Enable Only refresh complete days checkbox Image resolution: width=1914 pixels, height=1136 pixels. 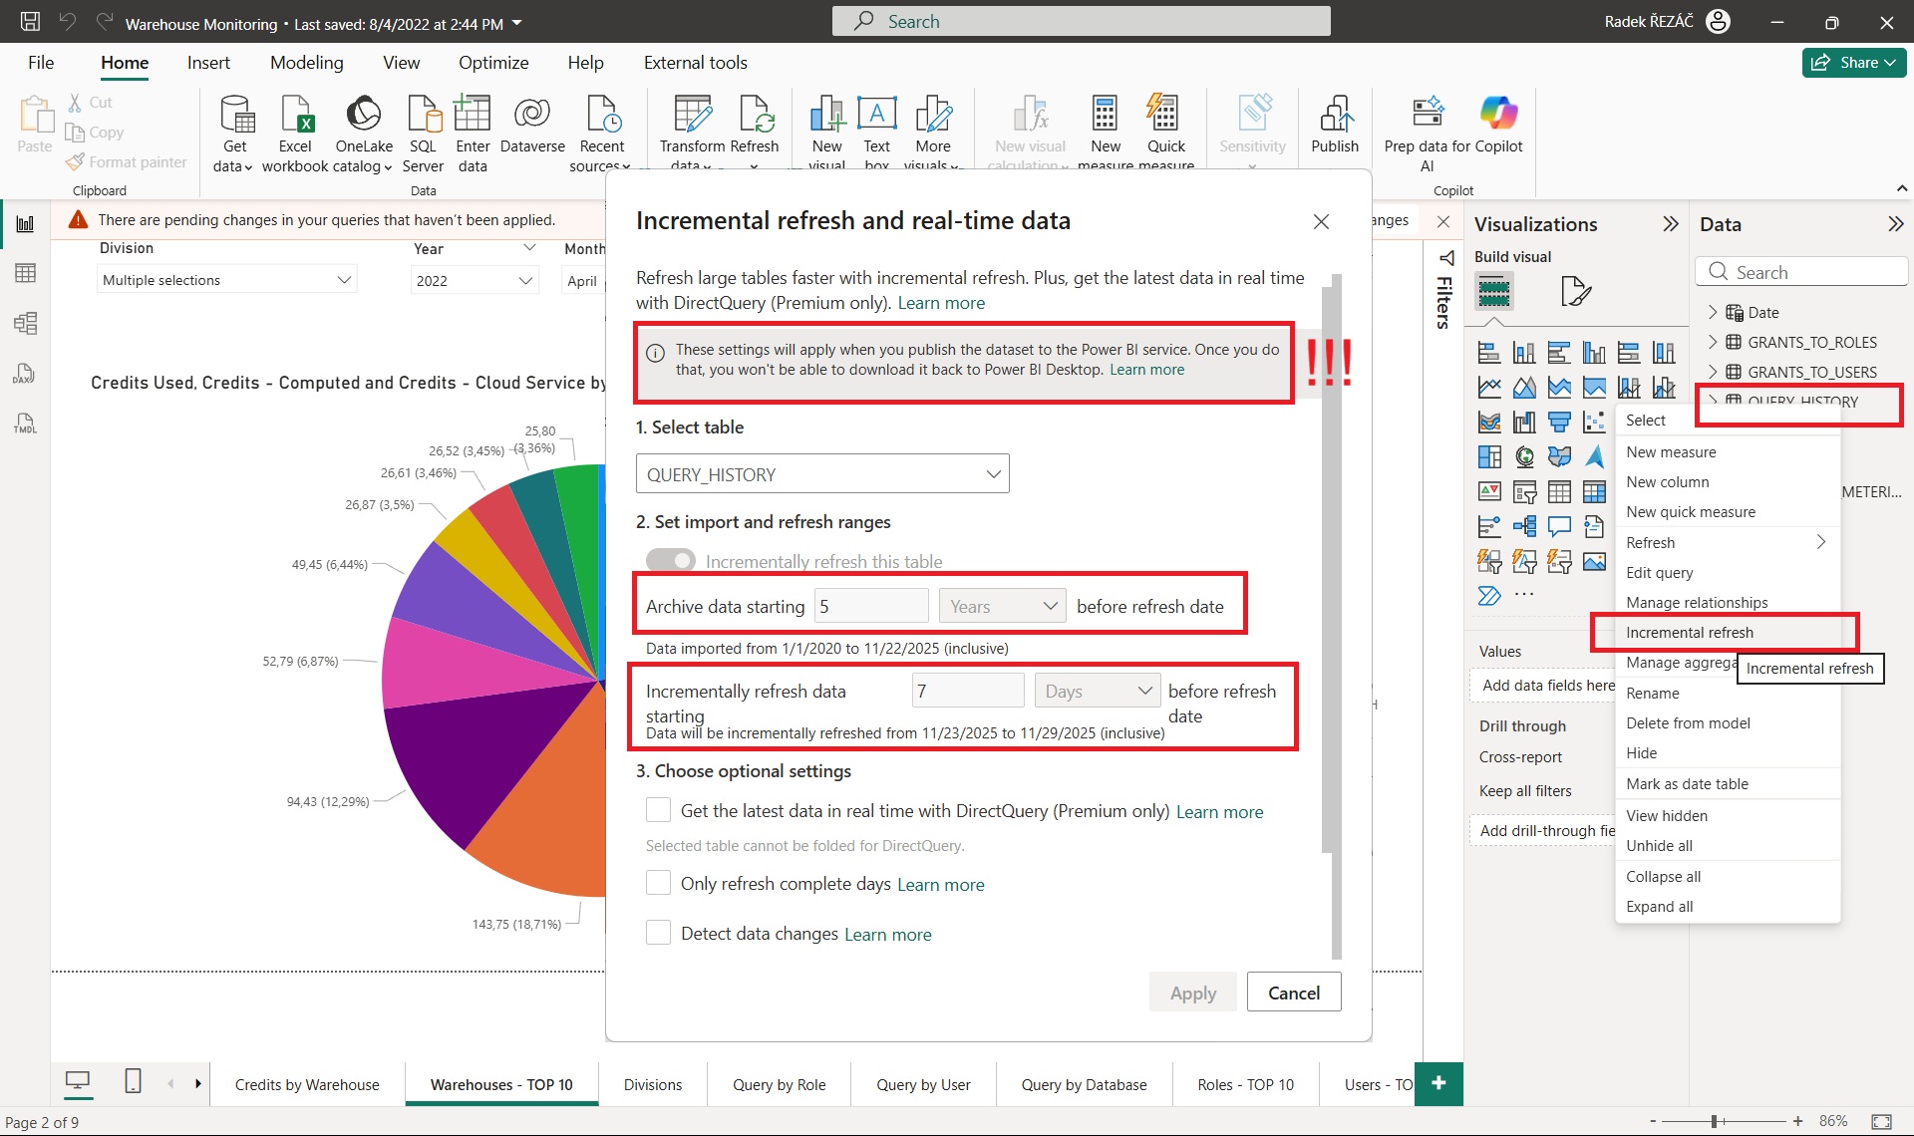click(x=658, y=883)
